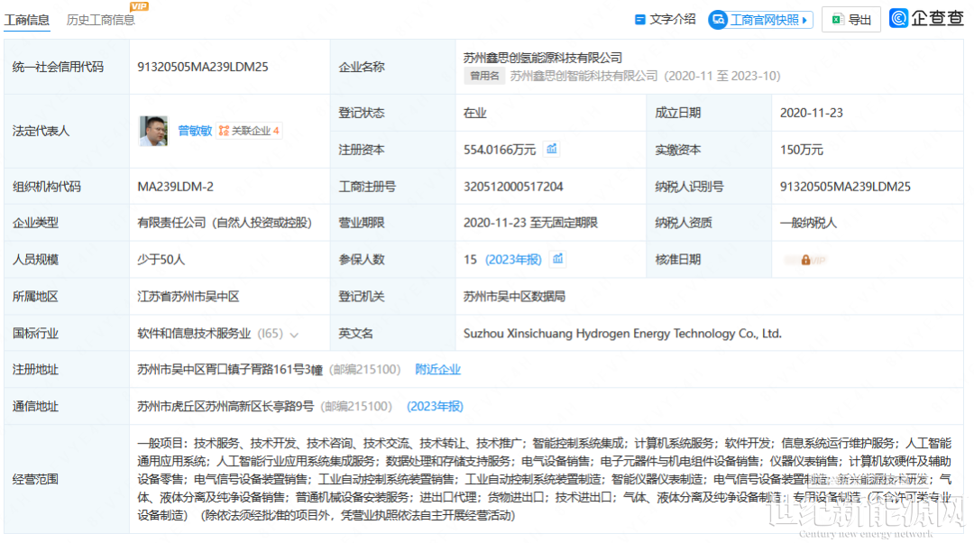This screenshot has width=974, height=543.
Task: Open legal representative 曾敏敏 link
Action: [x=195, y=131]
